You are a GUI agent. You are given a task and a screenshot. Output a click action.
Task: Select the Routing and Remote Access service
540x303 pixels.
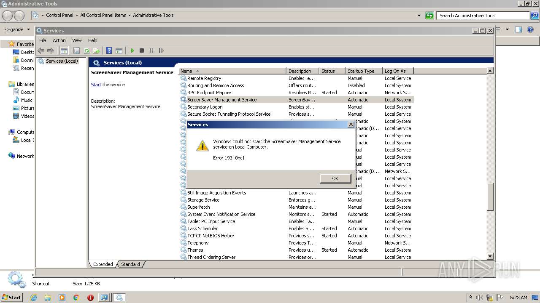[296, 85]
